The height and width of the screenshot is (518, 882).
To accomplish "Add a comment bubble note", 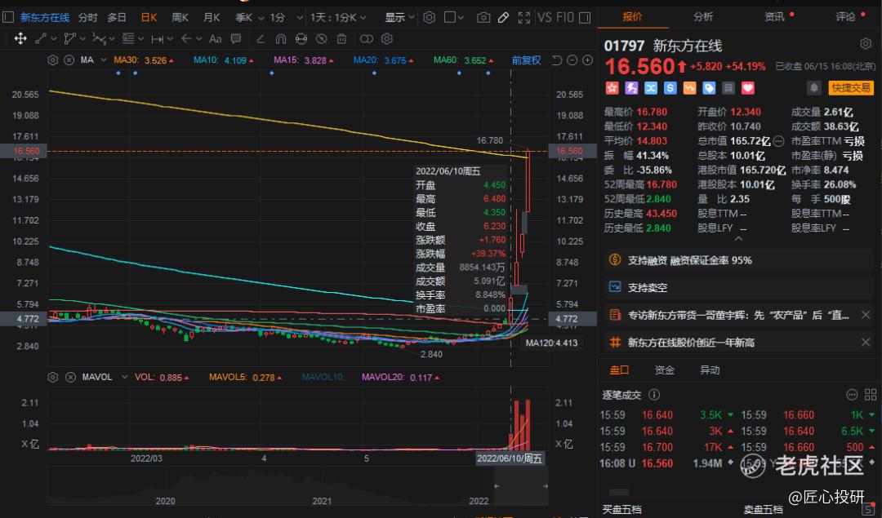I will 236,39.
